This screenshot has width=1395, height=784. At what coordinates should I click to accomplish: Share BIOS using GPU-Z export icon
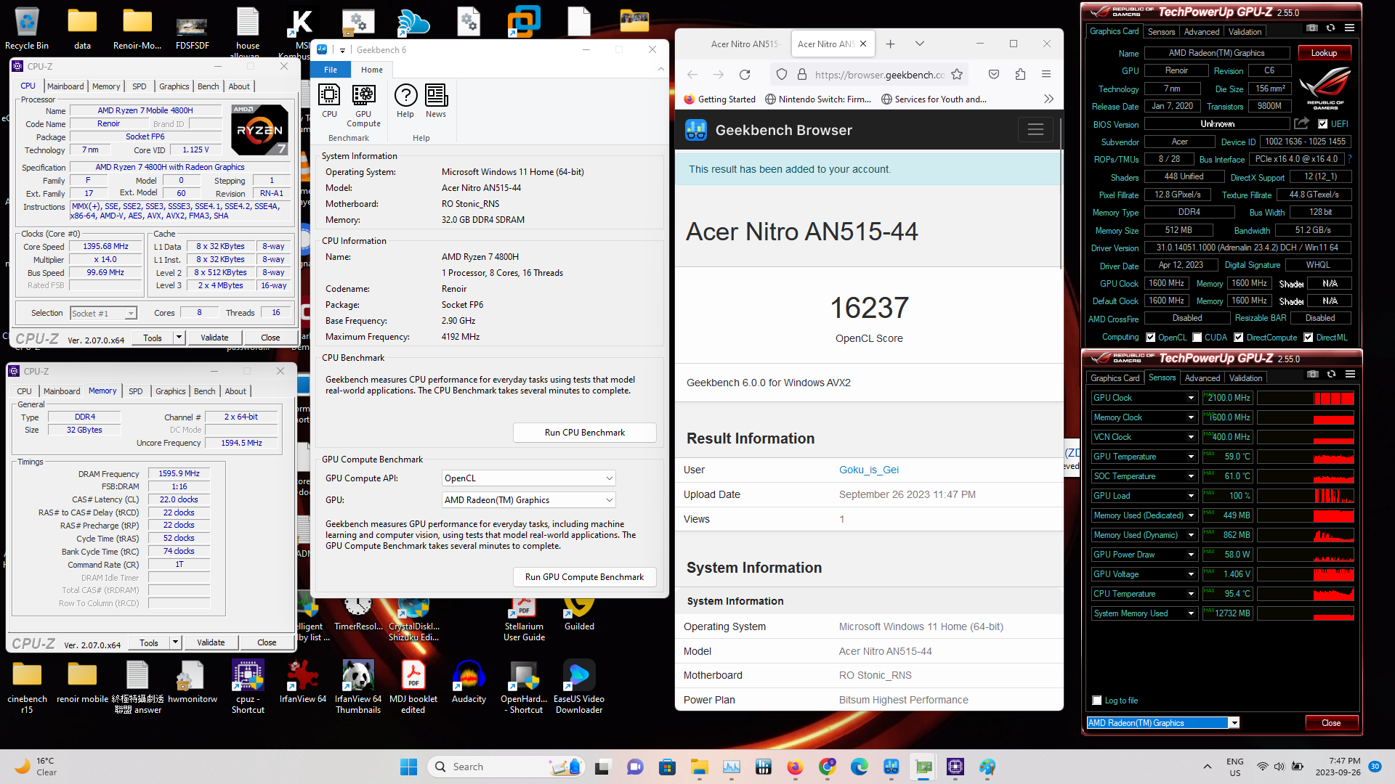(x=1301, y=123)
